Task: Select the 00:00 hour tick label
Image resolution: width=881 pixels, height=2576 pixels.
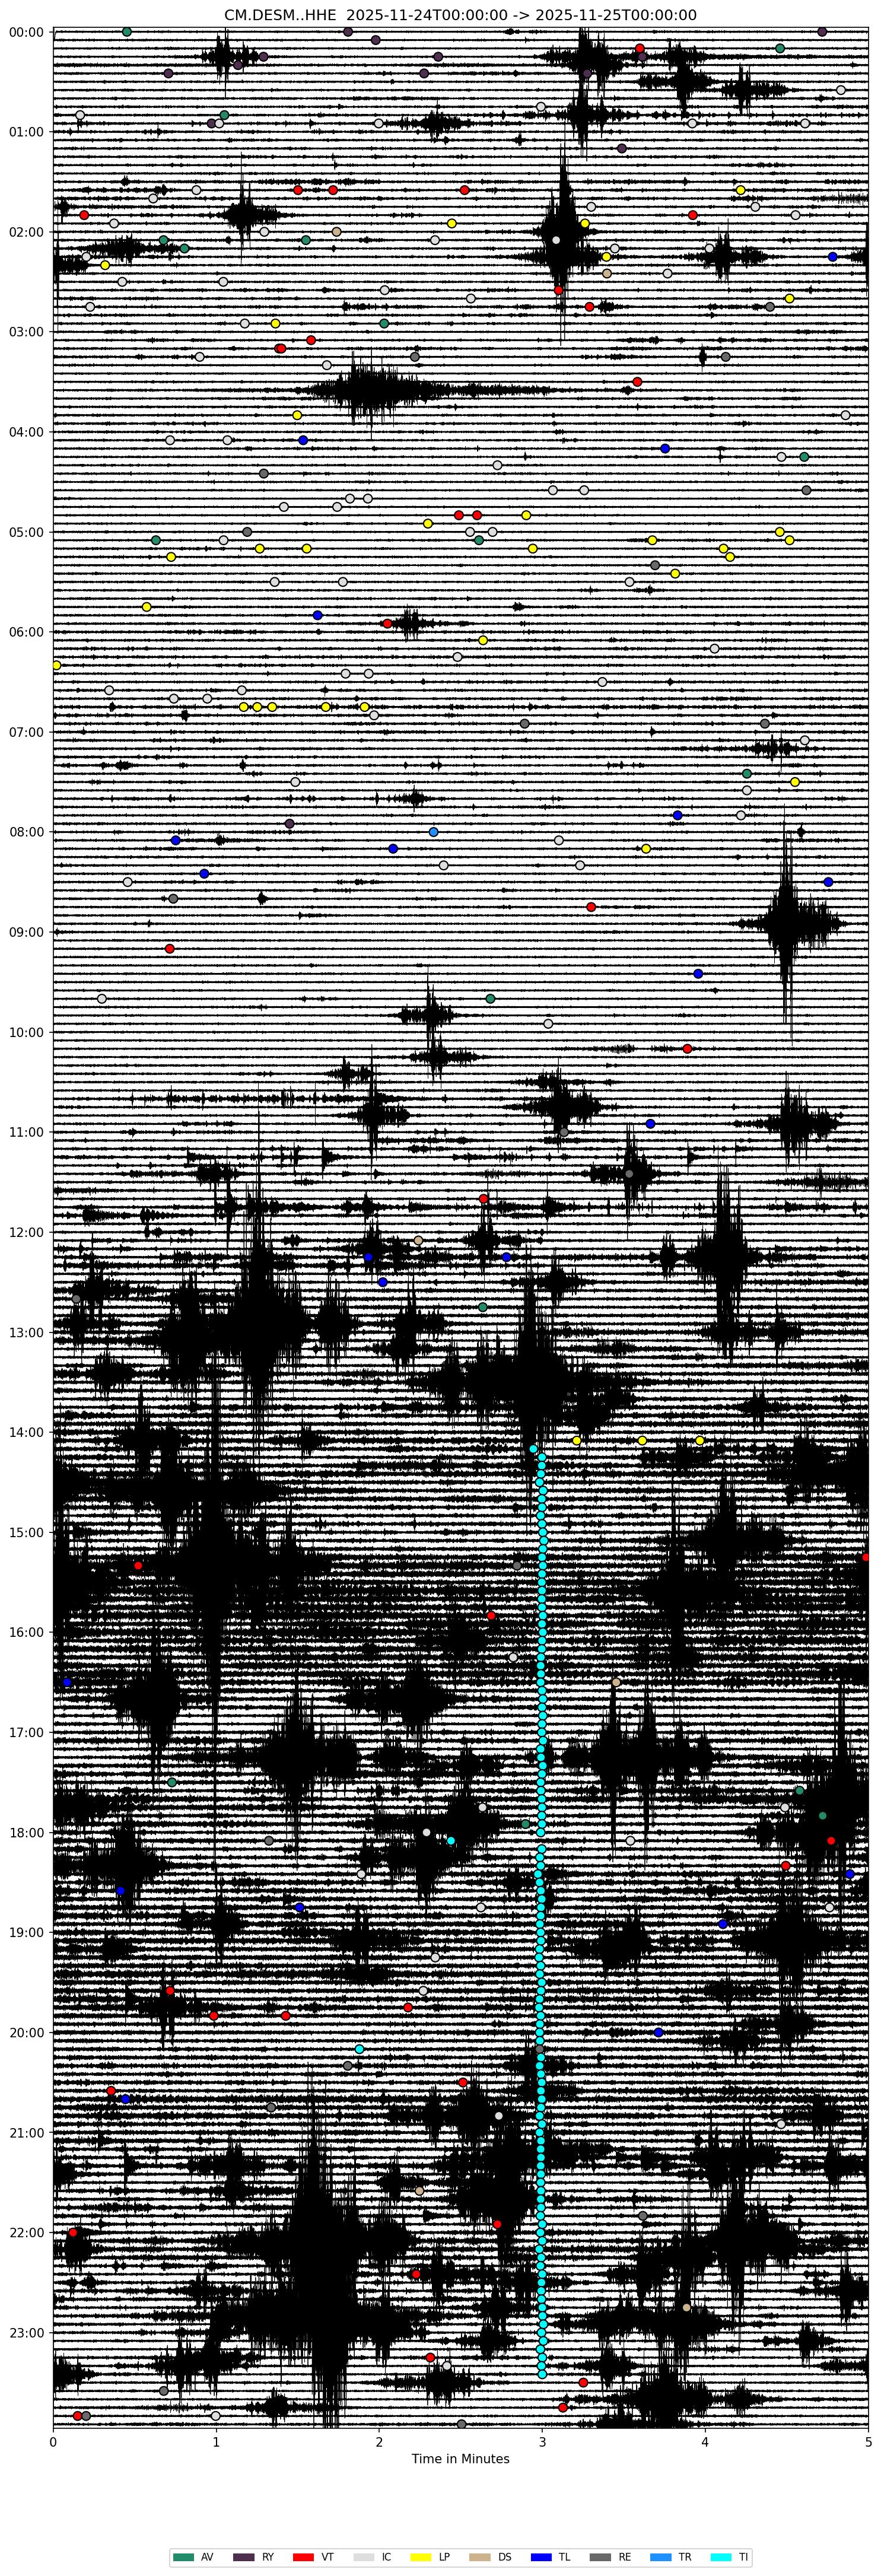Action: point(25,32)
